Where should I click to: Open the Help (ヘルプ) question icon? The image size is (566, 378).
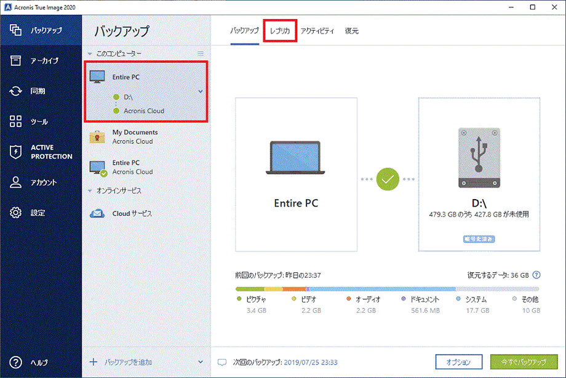pos(15,362)
